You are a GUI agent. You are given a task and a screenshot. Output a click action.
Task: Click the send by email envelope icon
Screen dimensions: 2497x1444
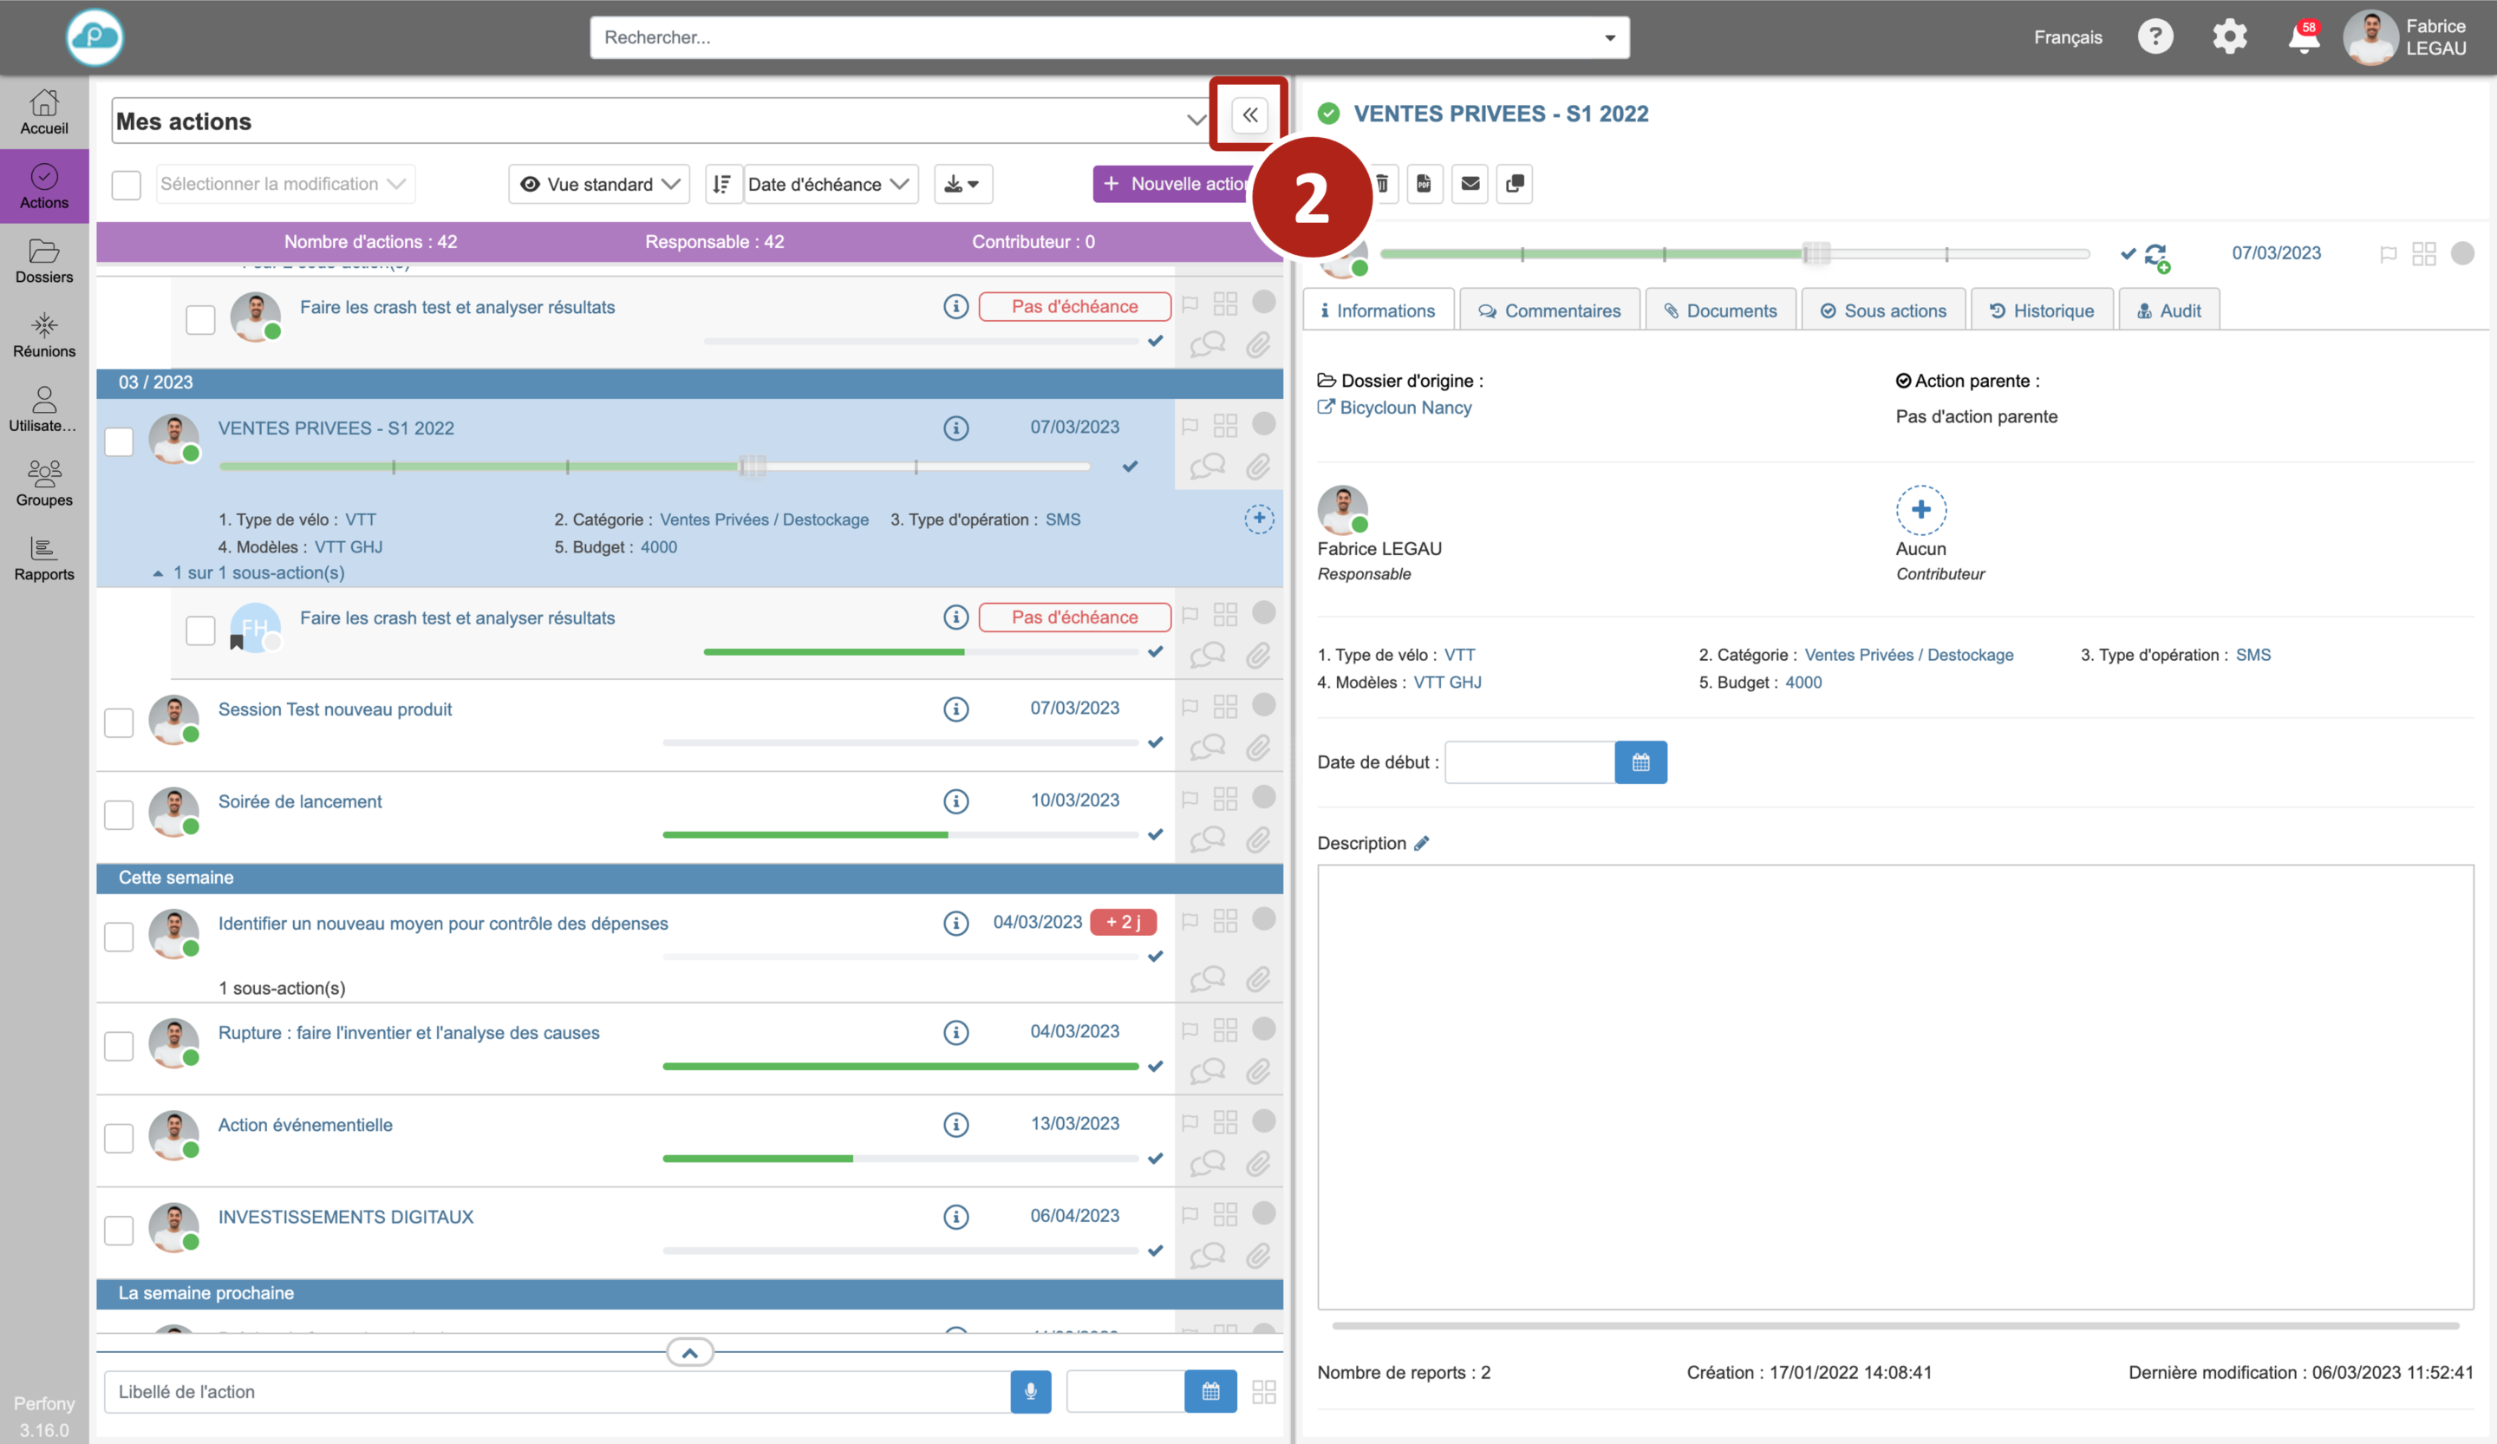point(1470,183)
